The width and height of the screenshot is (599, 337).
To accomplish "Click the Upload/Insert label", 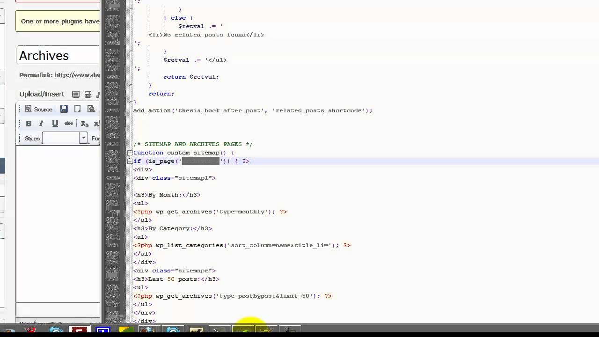I will pyautogui.click(x=42, y=94).
